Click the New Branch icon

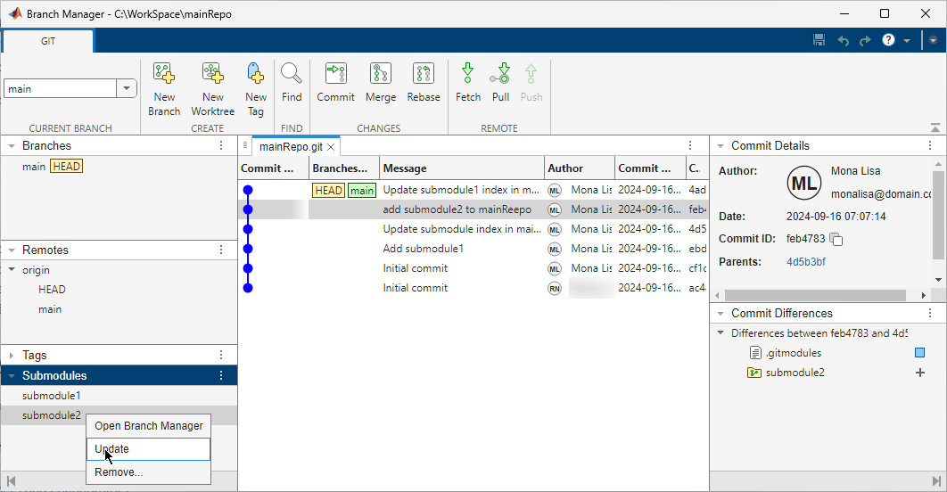[164, 75]
